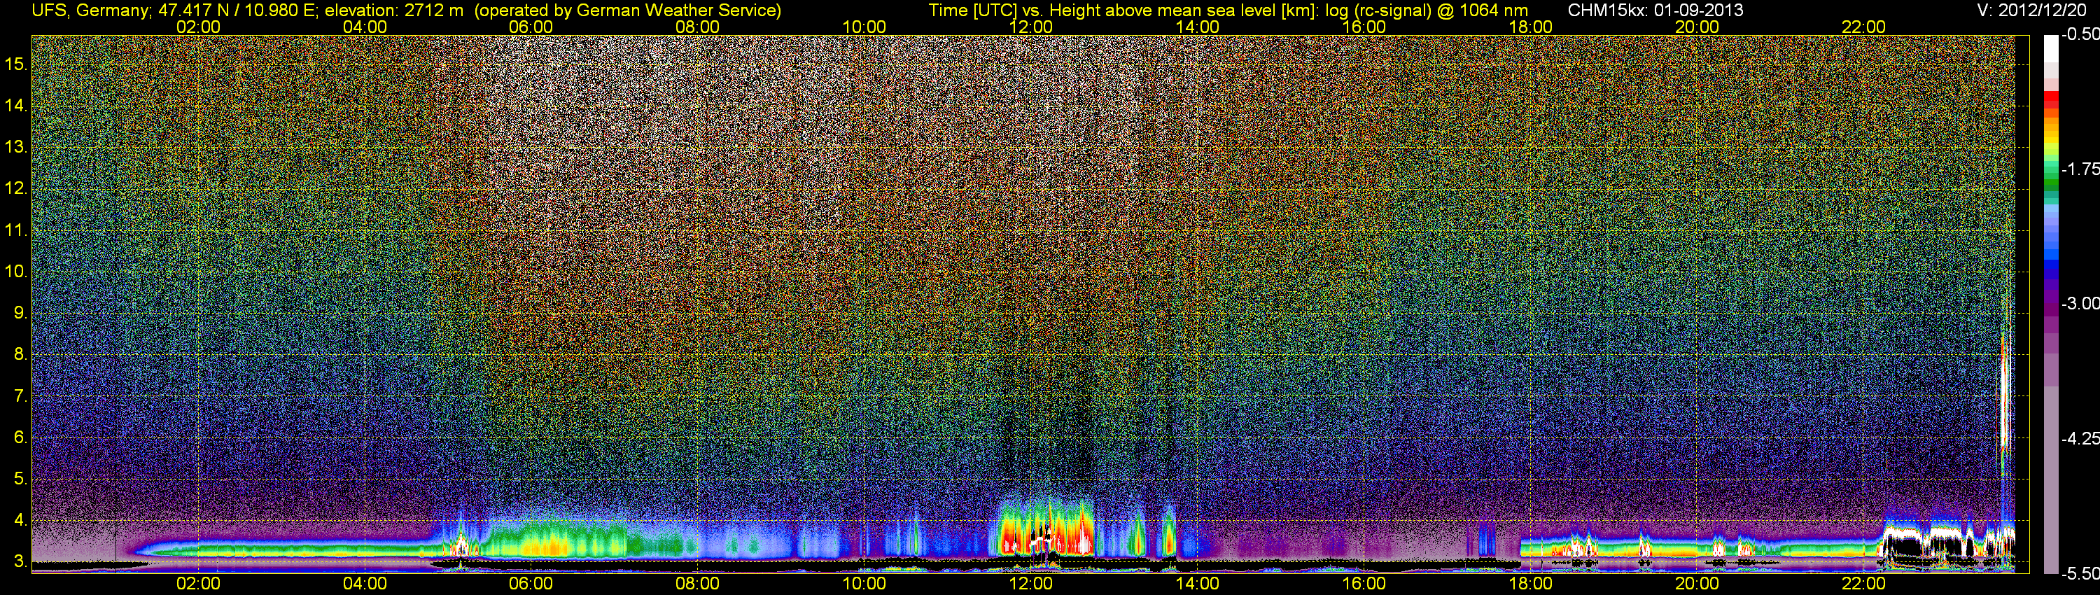Viewport: 2100px width, 595px height.
Task: Select the 04:00 label on the bottom time axis
Action: 365,584
